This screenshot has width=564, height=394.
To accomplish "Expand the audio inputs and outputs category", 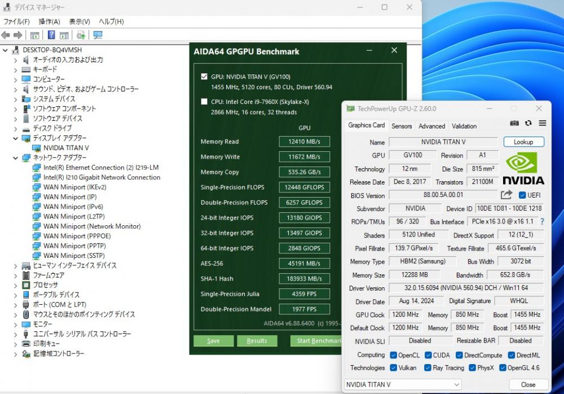I will pos(15,60).
